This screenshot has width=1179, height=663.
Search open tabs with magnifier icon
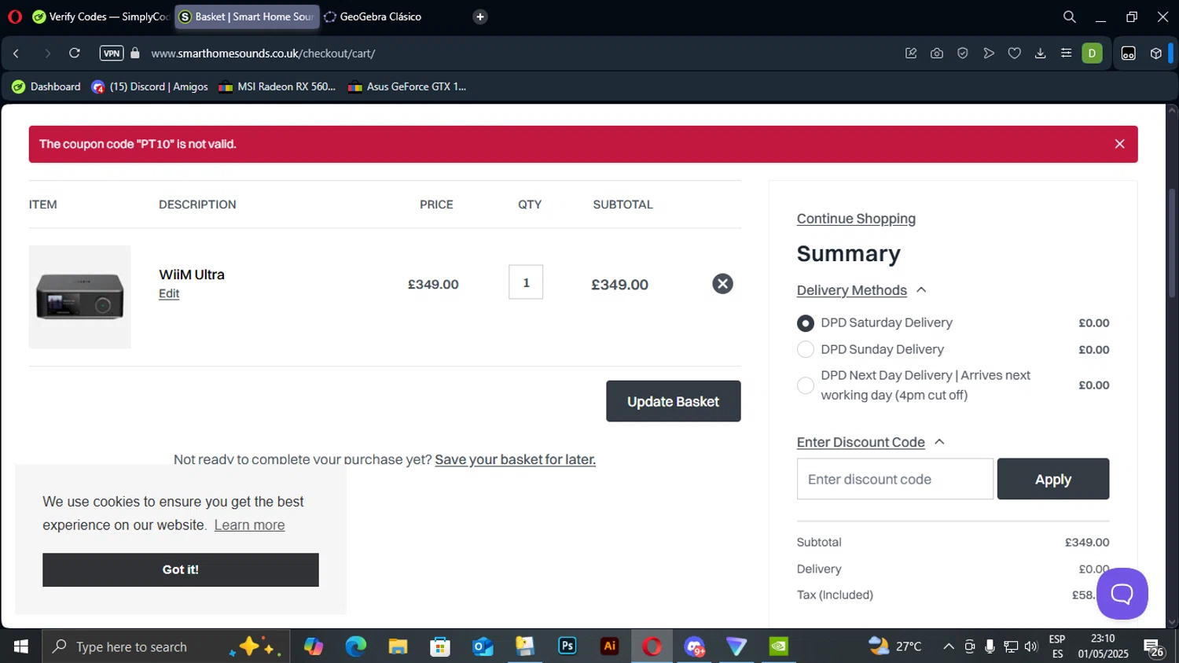[x=1069, y=17]
